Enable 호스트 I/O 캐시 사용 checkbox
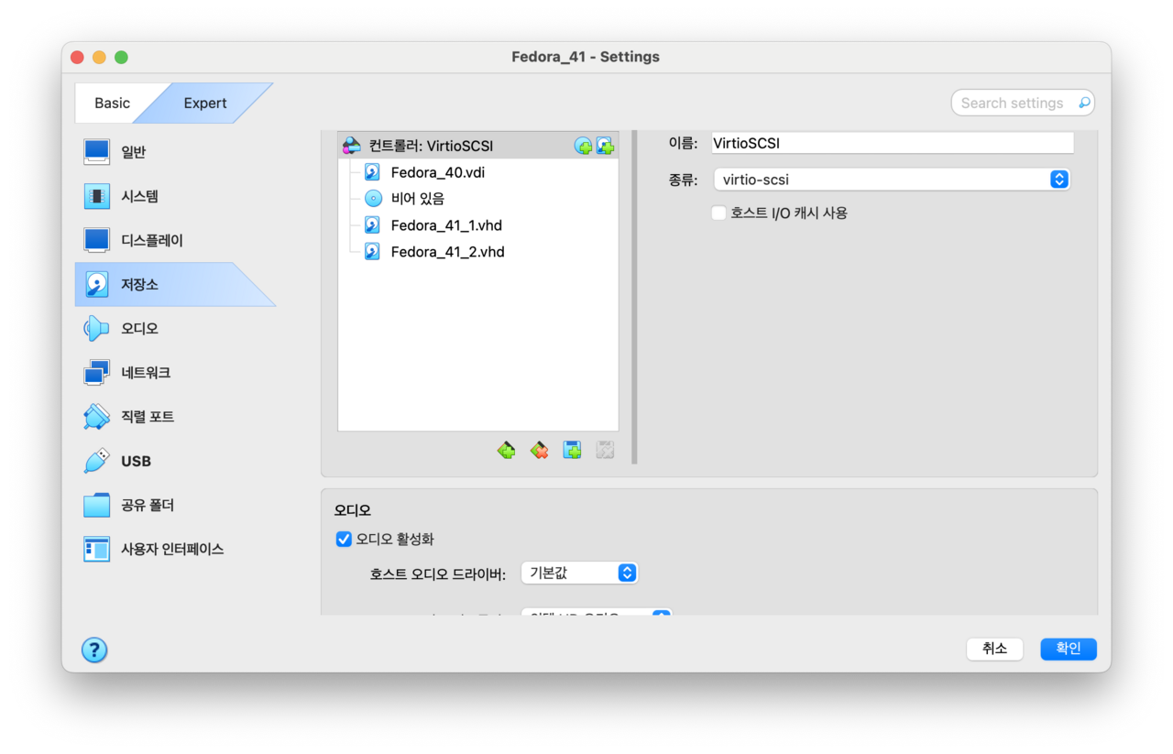 719,213
